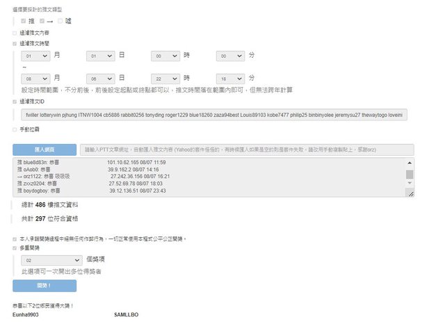Click the 匯入網頁 button
445x322 pixels.
44,150
